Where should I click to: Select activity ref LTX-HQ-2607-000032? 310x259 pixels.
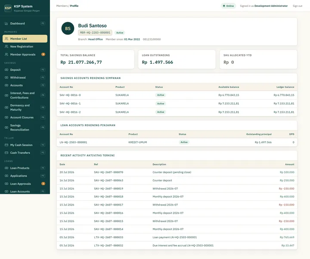[x=108, y=246]
